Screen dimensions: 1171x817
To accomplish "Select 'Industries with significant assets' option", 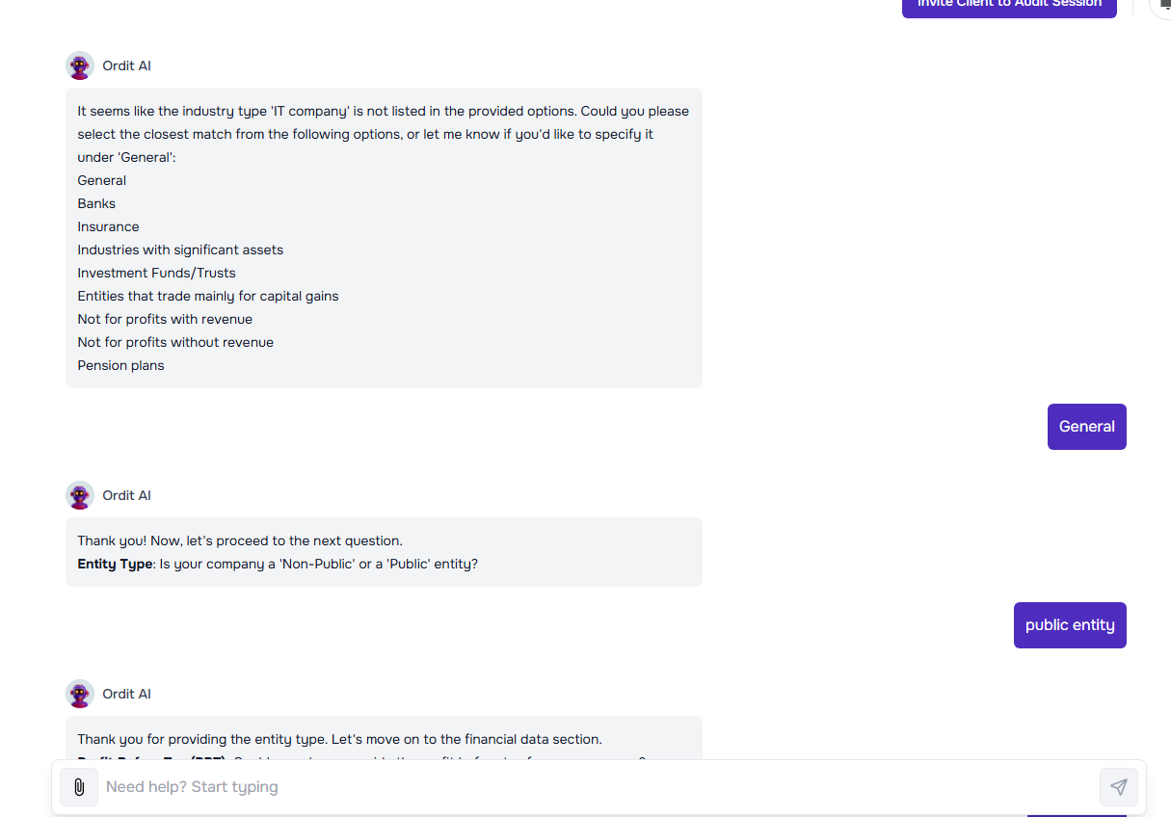I will tap(180, 250).
